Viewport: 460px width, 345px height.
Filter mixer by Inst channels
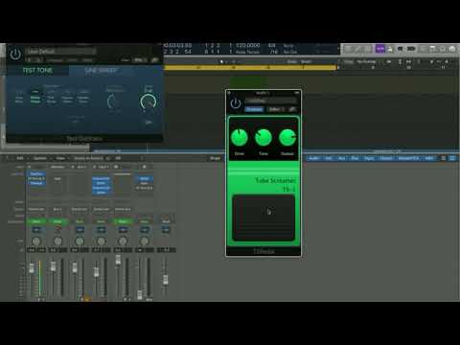pyautogui.click(x=329, y=158)
